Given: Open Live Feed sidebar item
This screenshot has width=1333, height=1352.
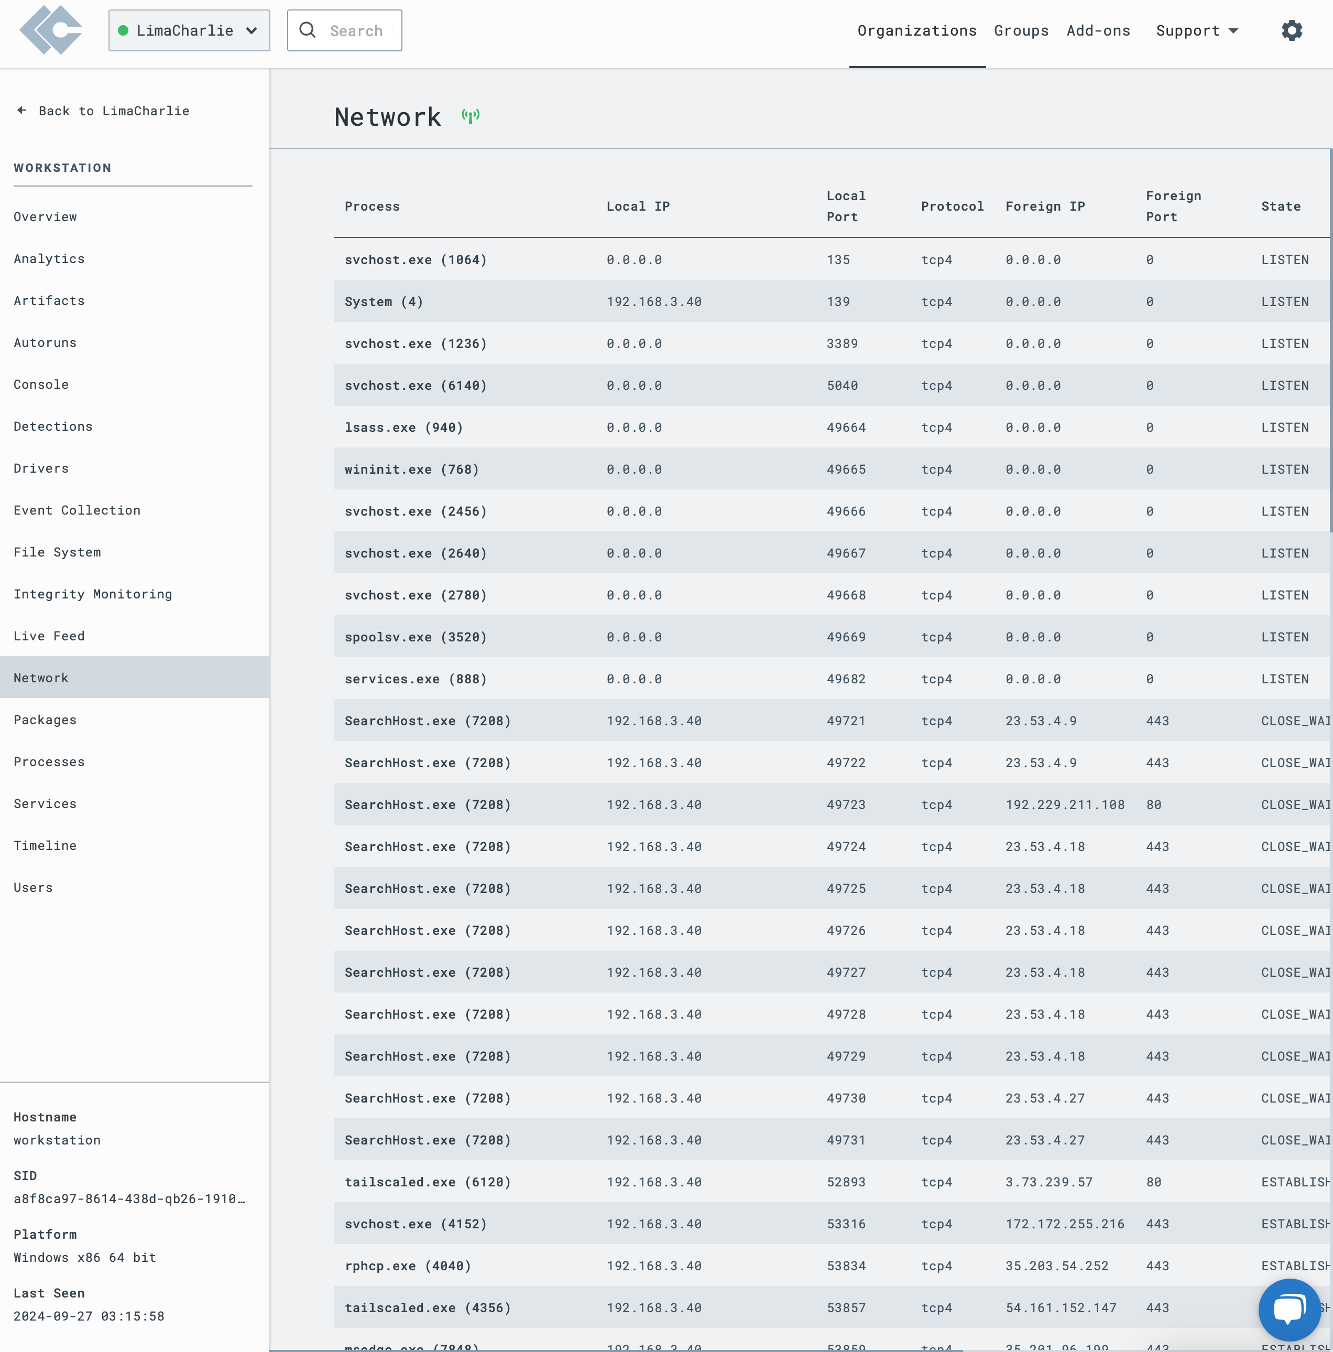Looking at the screenshot, I should [134, 636].
